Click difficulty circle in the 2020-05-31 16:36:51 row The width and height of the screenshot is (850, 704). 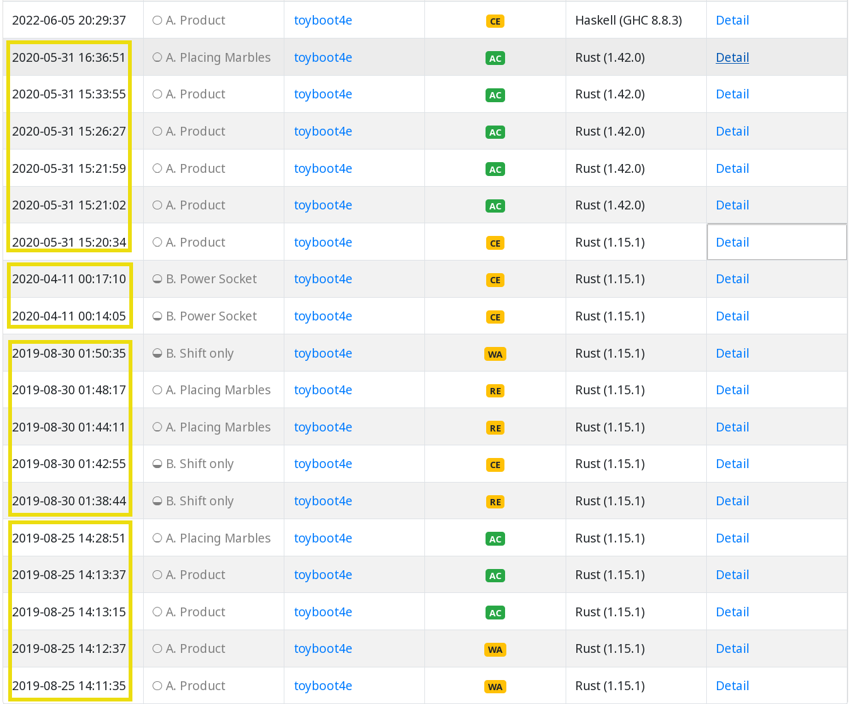(x=157, y=57)
